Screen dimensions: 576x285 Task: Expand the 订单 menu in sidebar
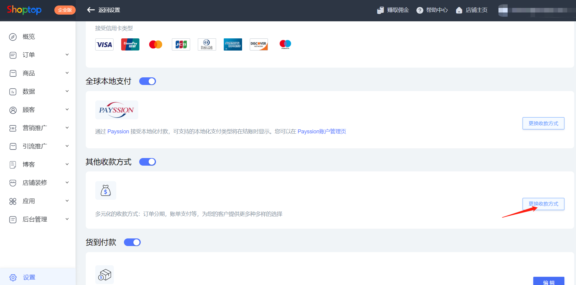tap(67, 55)
